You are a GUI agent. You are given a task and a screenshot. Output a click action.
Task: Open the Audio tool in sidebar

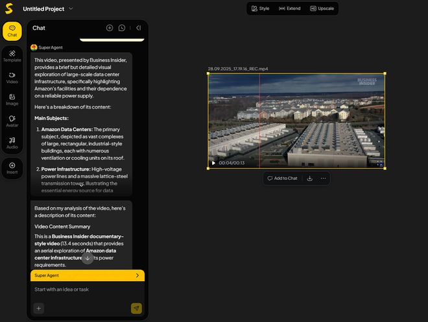[12, 142]
